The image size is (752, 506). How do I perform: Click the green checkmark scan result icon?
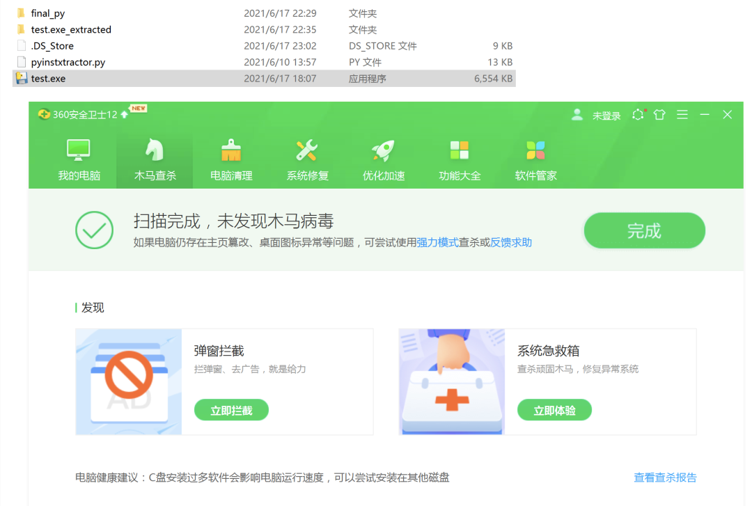coord(95,230)
